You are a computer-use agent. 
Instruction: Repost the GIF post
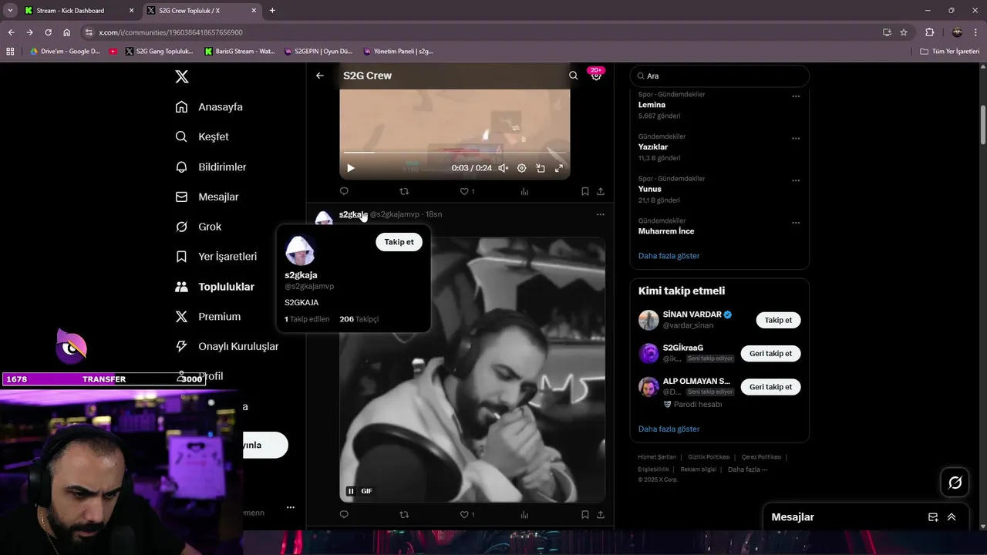tap(404, 514)
